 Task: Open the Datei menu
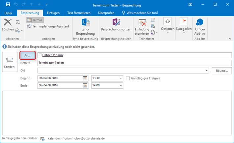click(x=8, y=13)
